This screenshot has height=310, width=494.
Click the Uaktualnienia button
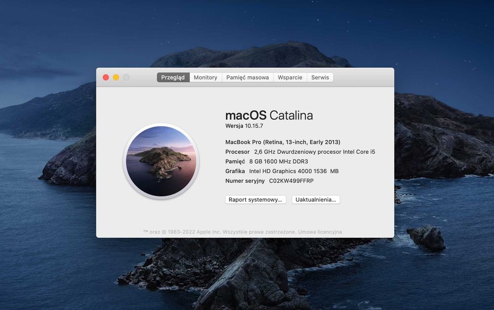click(316, 200)
